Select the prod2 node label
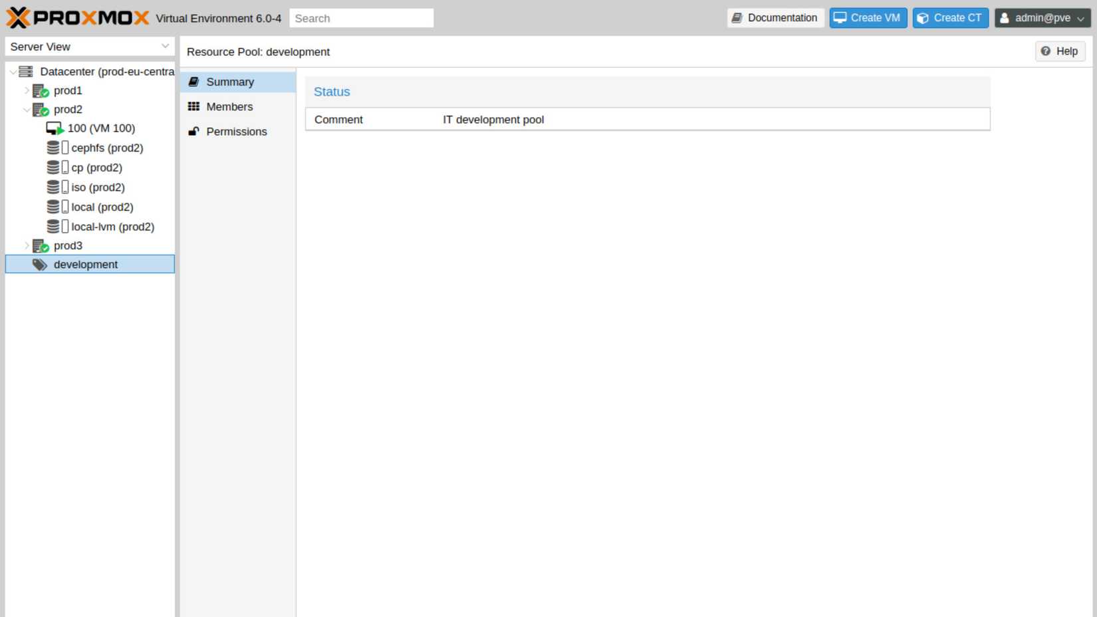Image resolution: width=1097 pixels, height=617 pixels. point(68,110)
